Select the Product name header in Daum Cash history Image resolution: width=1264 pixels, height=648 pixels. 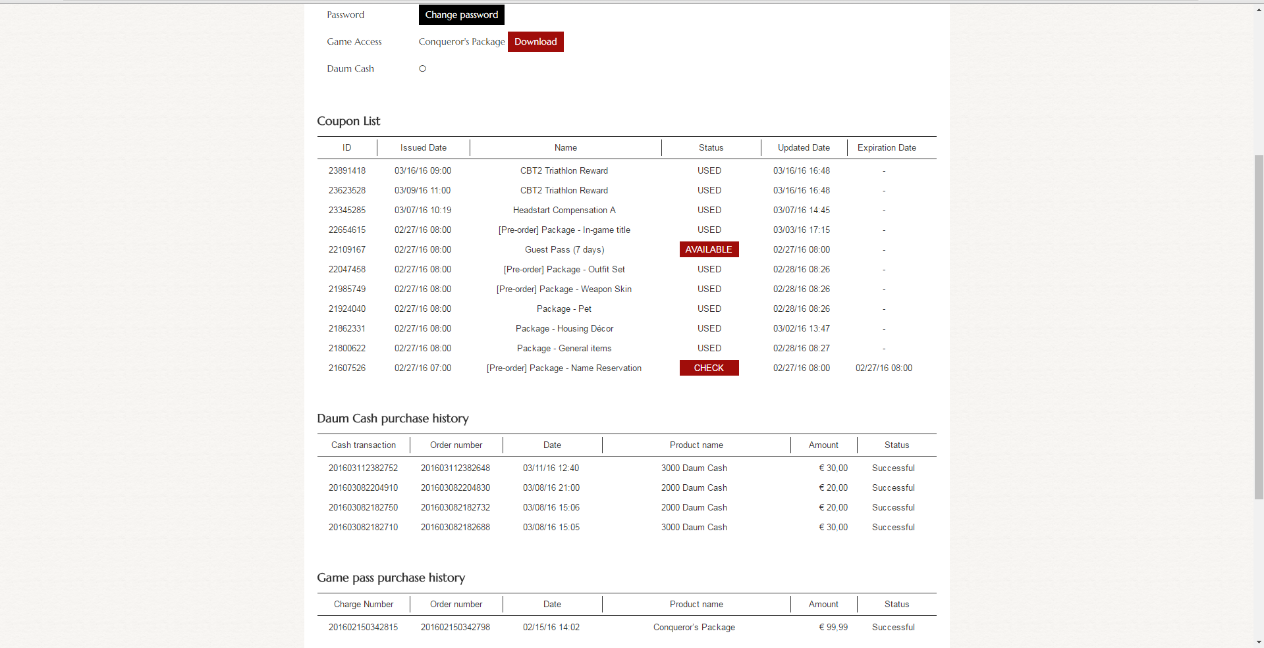tap(696, 445)
